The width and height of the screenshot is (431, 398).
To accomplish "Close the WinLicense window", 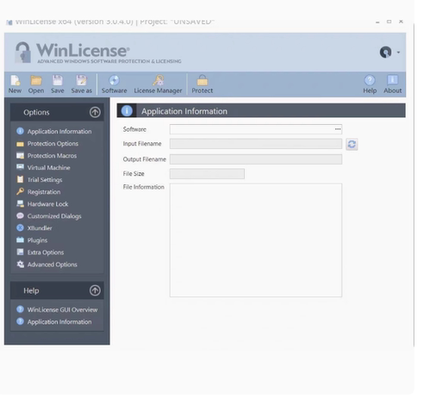I will coord(401,22).
